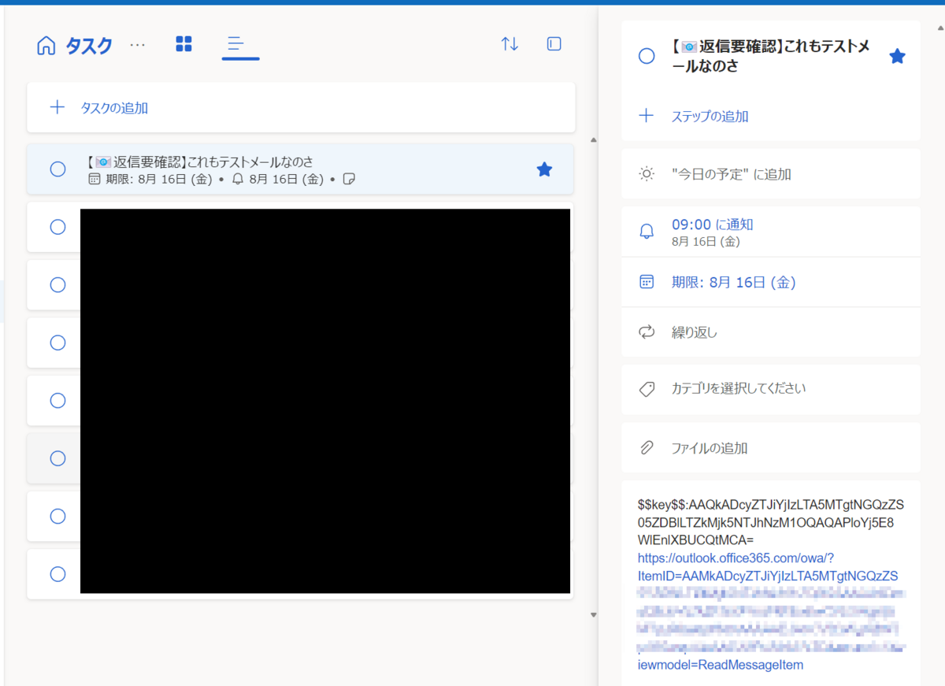Complete the fourth task circle in the list
The width and height of the screenshot is (945, 686).
(57, 343)
